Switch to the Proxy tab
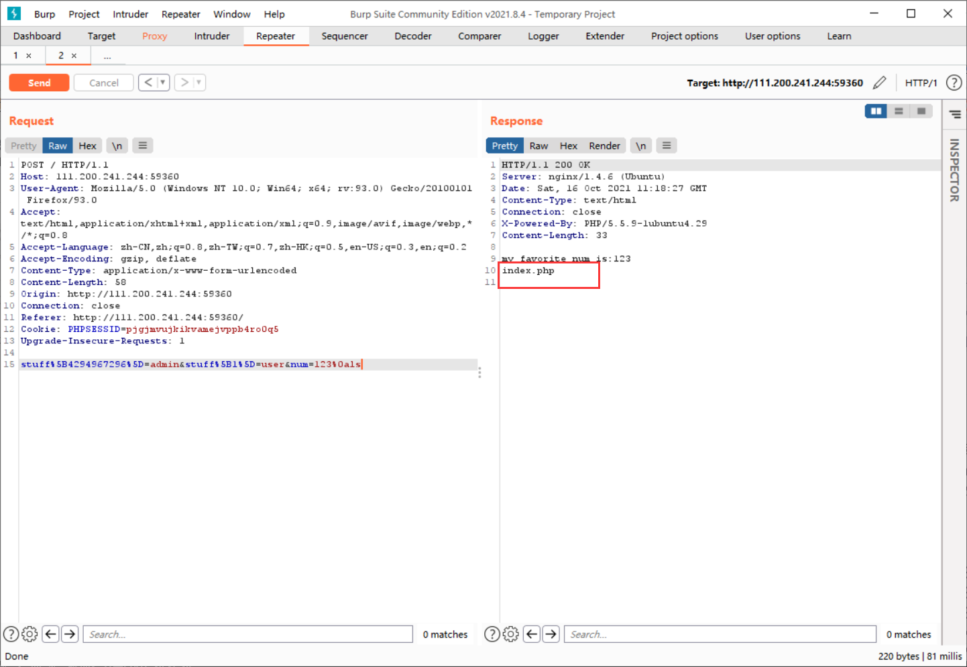The image size is (967, 667). pyautogui.click(x=154, y=36)
